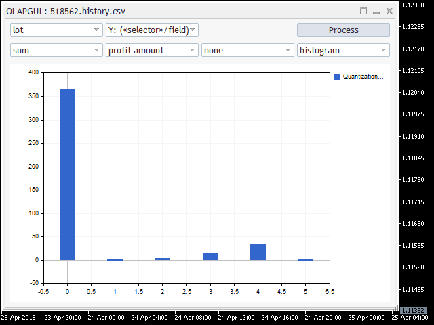Click the histogram bar at lot 3

[210, 257]
